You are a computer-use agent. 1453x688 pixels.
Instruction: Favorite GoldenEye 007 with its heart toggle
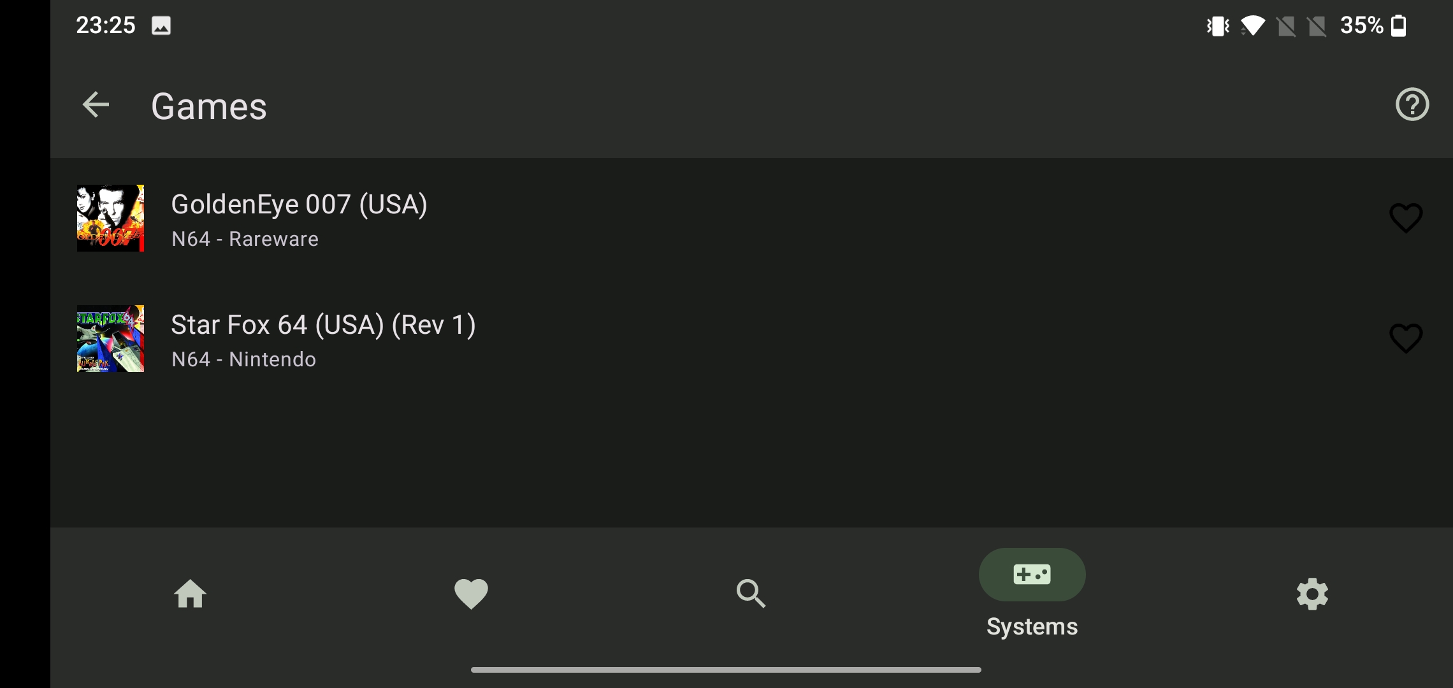(1405, 219)
